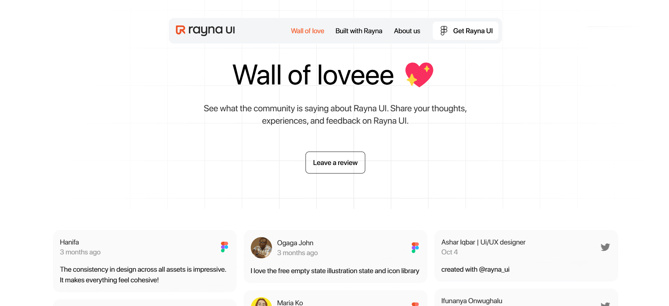This screenshot has height=306, width=669.
Task: Click Hanifa's review about design consistency
Action: click(143, 275)
